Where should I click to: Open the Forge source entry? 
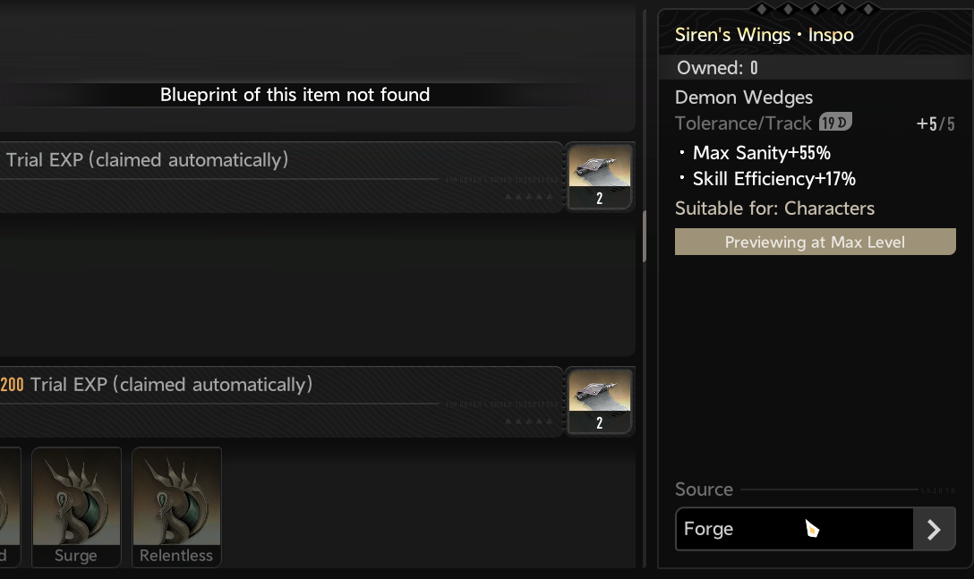[815, 529]
